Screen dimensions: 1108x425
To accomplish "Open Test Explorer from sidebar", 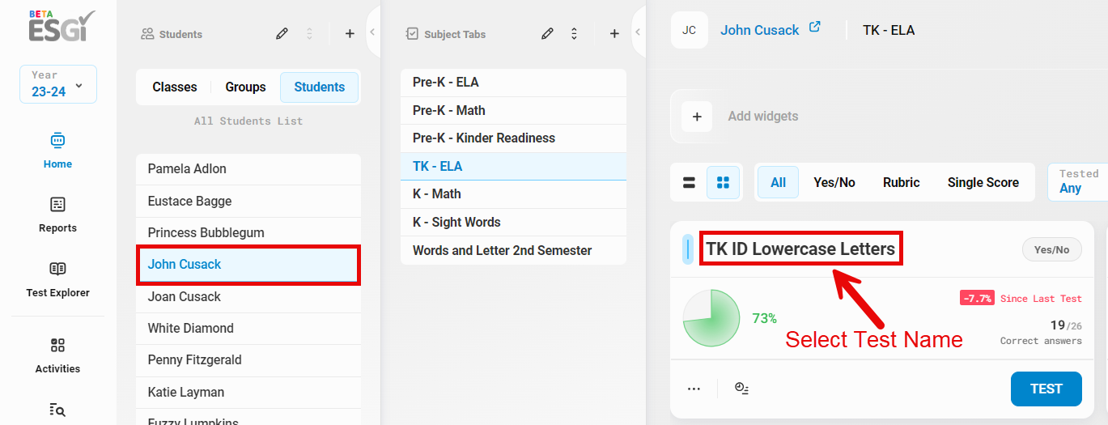I will pos(57,279).
